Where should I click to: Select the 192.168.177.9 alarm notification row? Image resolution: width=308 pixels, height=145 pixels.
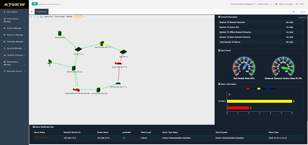pyautogui.click(x=168, y=138)
